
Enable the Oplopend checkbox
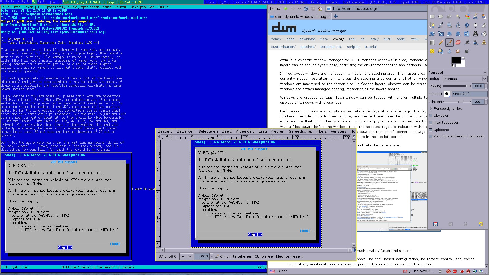[x=431, y=130]
